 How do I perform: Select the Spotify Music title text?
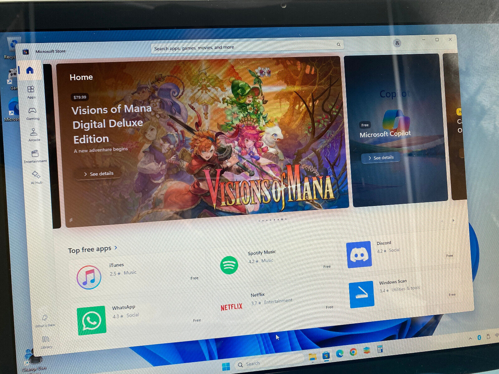262,252
